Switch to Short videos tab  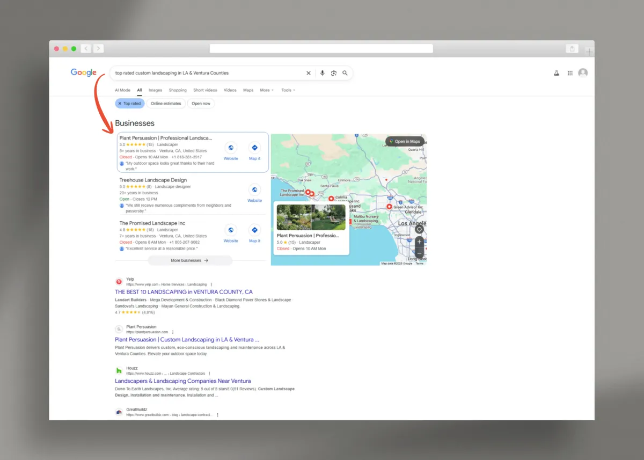(205, 90)
